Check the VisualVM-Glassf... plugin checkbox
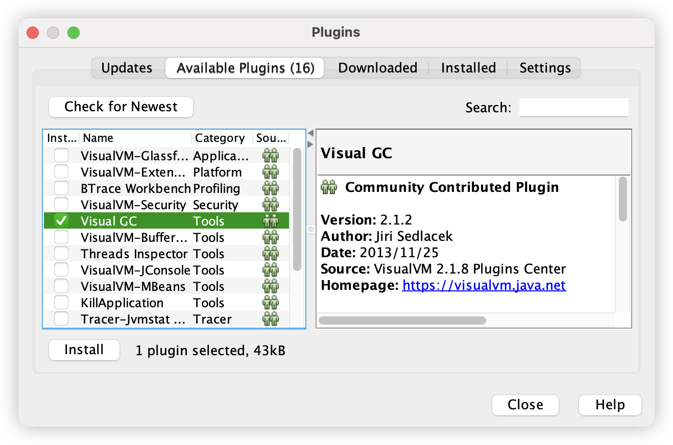Viewport: 673px width, 445px height. pos(61,155)
